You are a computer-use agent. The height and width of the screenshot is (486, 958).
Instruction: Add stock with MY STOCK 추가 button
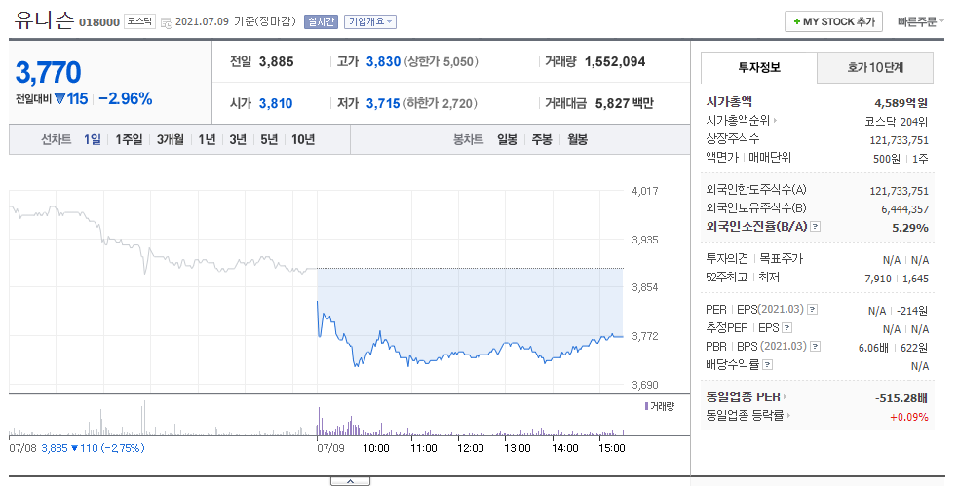click(x=833, y=22)
